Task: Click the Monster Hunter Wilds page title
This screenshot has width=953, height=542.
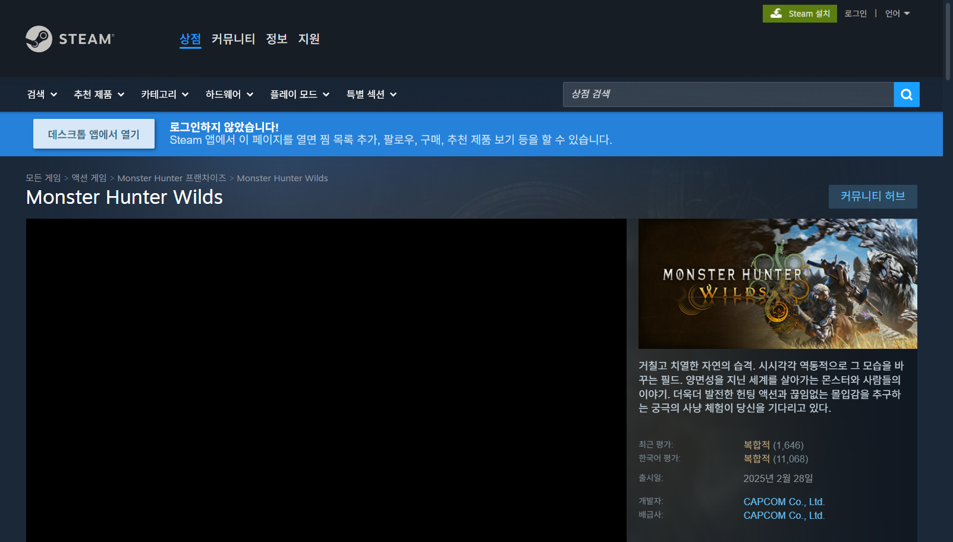Action: [124, 197]
